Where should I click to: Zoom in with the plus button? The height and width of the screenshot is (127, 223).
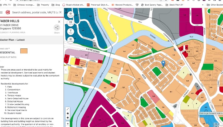(68, 124)
